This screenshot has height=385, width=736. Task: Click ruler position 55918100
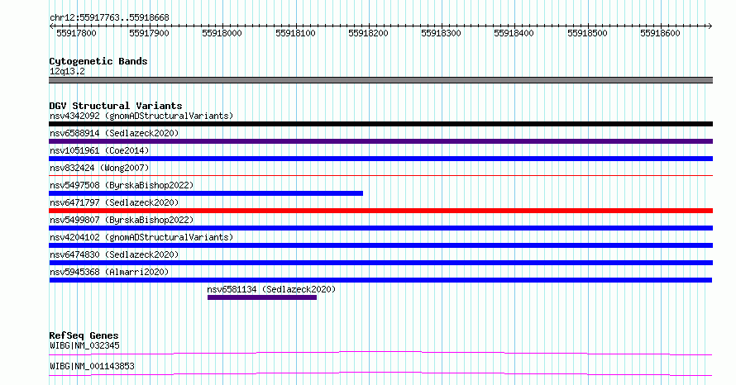[x=296, y=33]
